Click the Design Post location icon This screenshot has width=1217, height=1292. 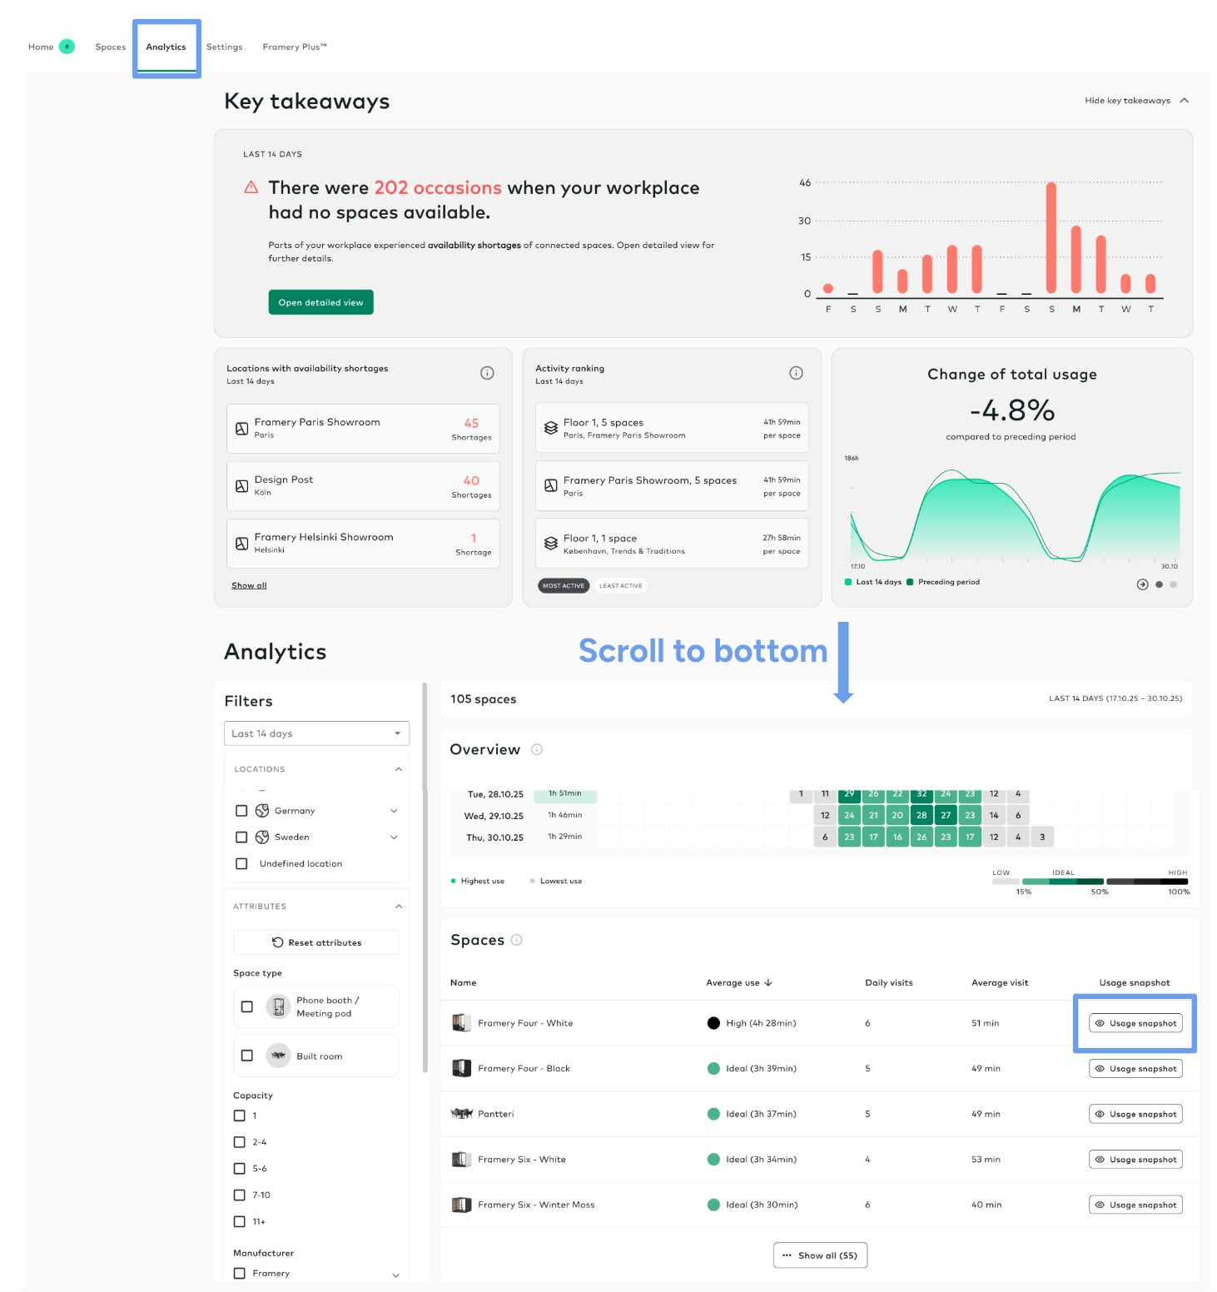[241, 486]
